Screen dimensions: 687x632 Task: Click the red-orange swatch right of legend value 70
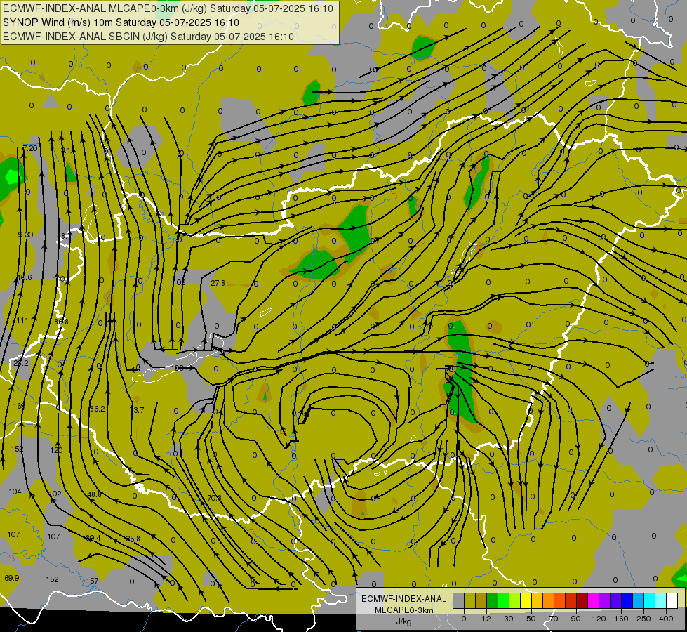560,600
